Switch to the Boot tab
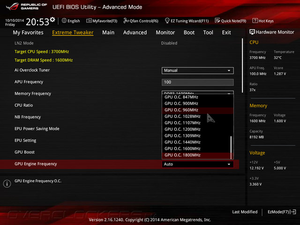The height and width of the screenshot is (225, 300). coord(189,32)
